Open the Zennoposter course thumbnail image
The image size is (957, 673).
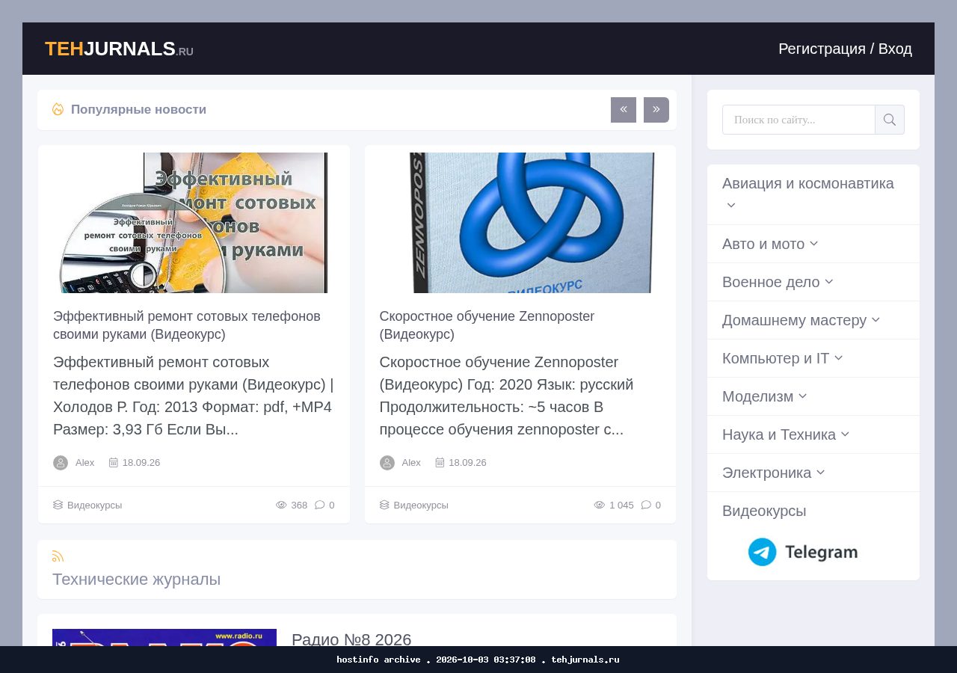[x=520, y=223]
